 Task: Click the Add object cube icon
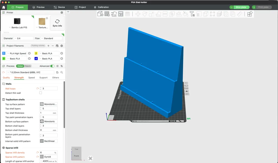100,14
